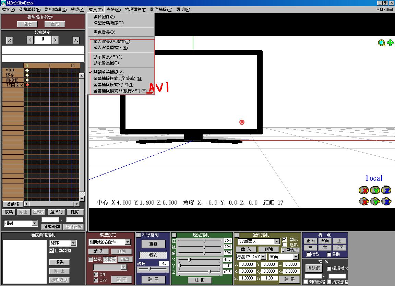Click the local X-axis move icon
This screenshot has height=286, width=395.
point(364,201)
